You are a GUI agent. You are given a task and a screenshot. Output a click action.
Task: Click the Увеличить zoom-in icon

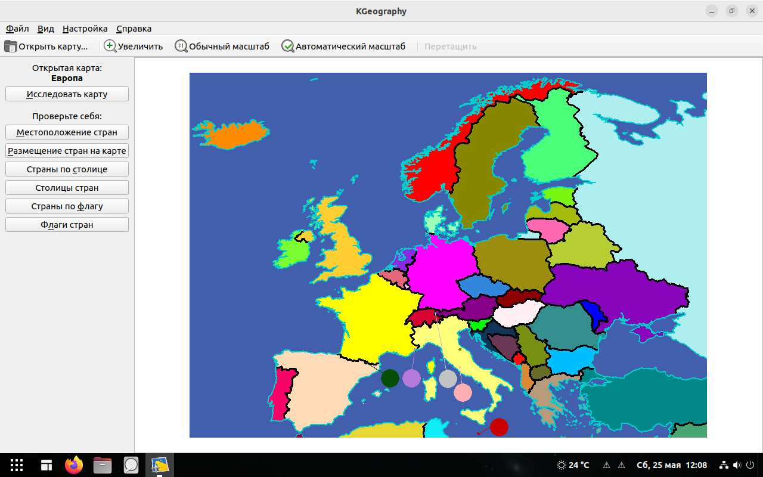click(x=110, y=46)
